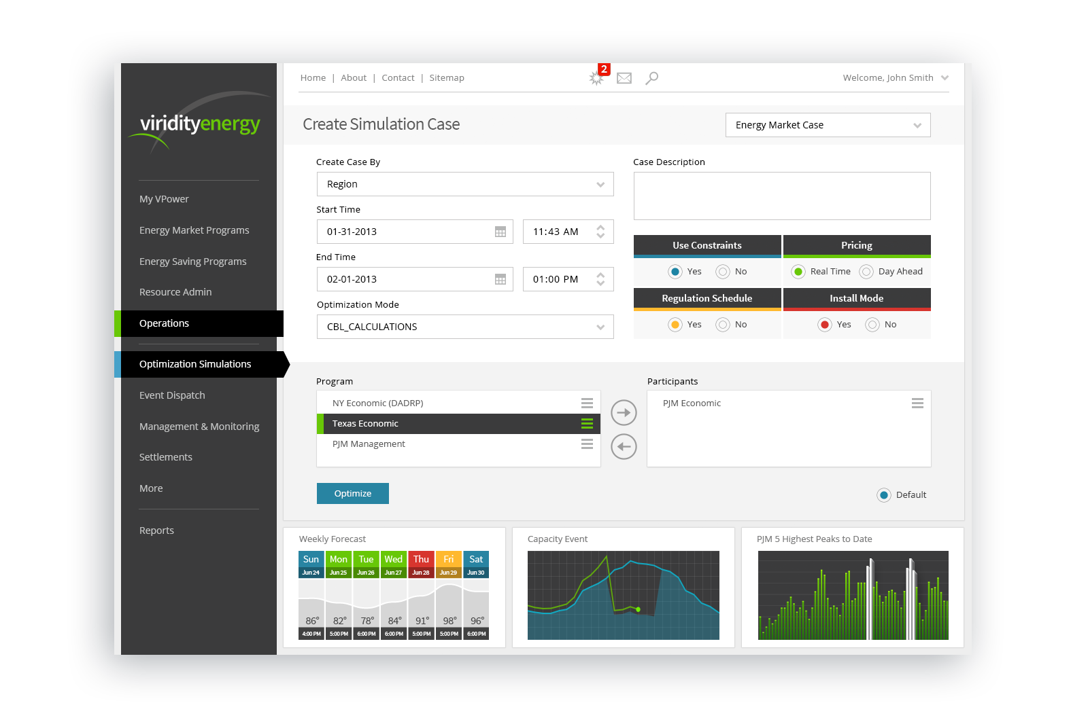Select NY Economic (DADRP) program row
1088x720 pixels.
(458, 403)
